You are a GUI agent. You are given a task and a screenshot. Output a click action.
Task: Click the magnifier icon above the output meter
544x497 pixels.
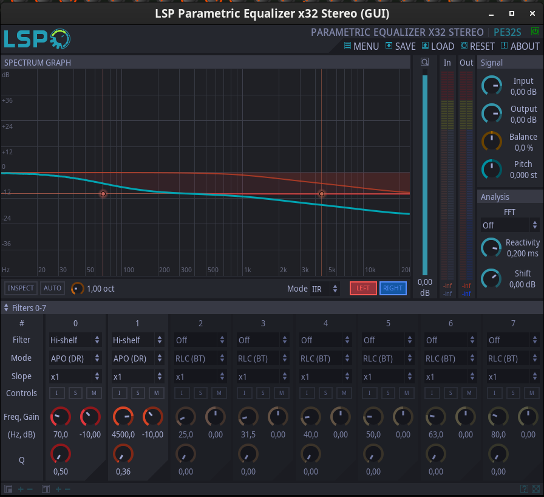pos(424,61)
